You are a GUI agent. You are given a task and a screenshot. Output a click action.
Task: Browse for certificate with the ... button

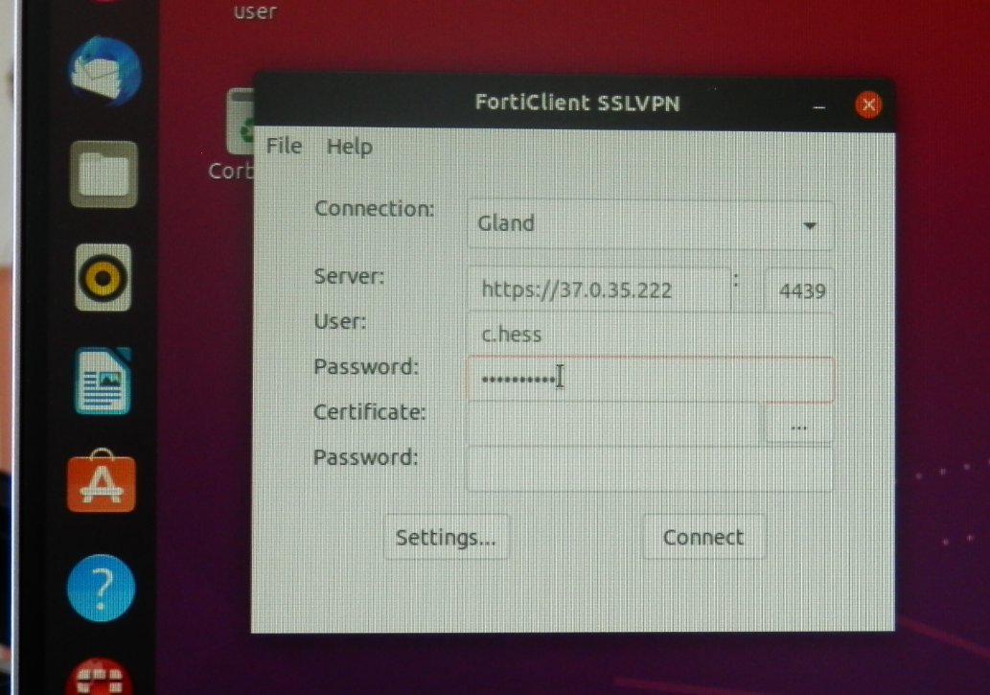point(798,425)
